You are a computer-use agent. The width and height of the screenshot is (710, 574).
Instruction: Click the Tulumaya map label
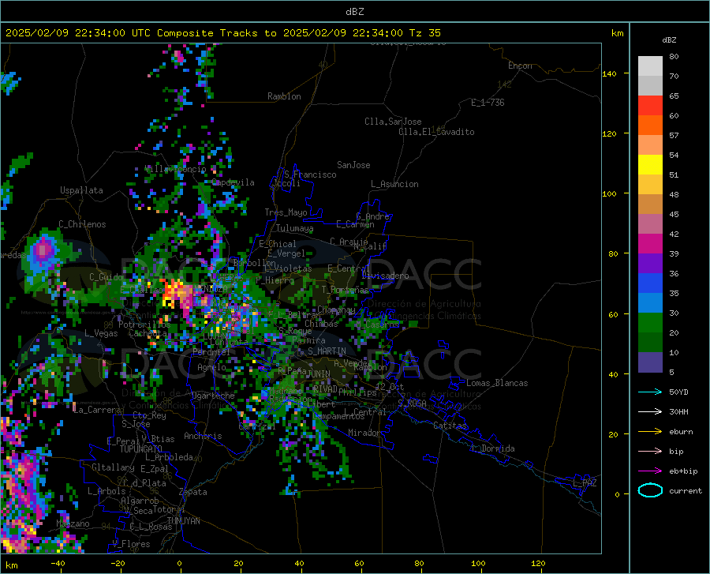[x=294, y=228]
